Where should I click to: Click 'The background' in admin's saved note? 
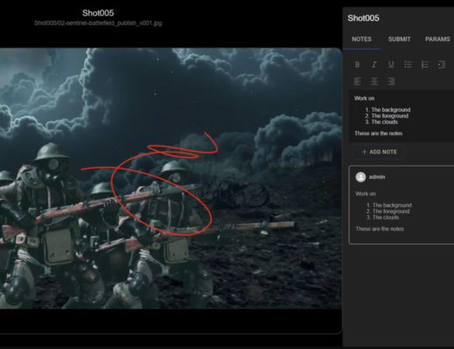pos(392,205)
